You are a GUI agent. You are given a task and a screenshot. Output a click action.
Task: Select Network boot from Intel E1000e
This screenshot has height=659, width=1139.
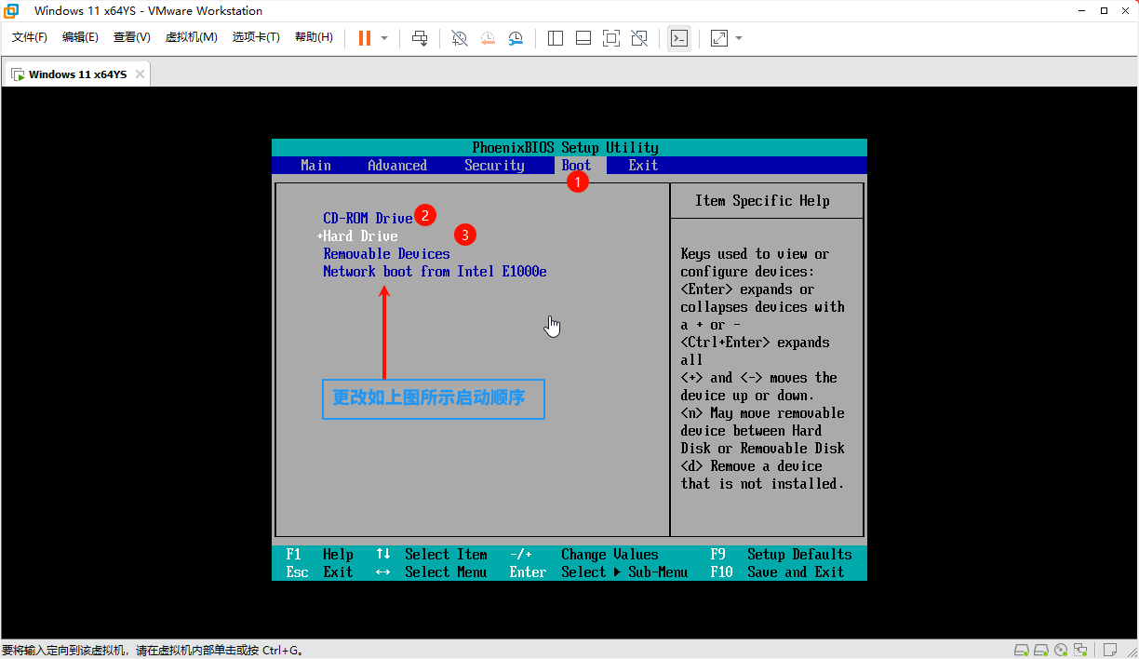coord(435,272)
